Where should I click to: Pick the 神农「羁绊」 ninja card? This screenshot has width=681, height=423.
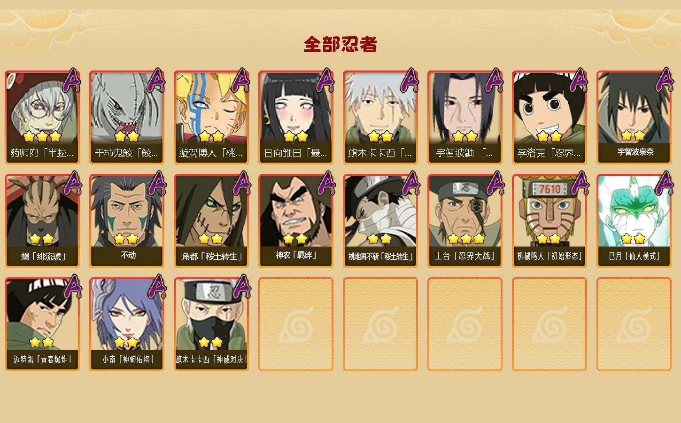click(296, 221)
